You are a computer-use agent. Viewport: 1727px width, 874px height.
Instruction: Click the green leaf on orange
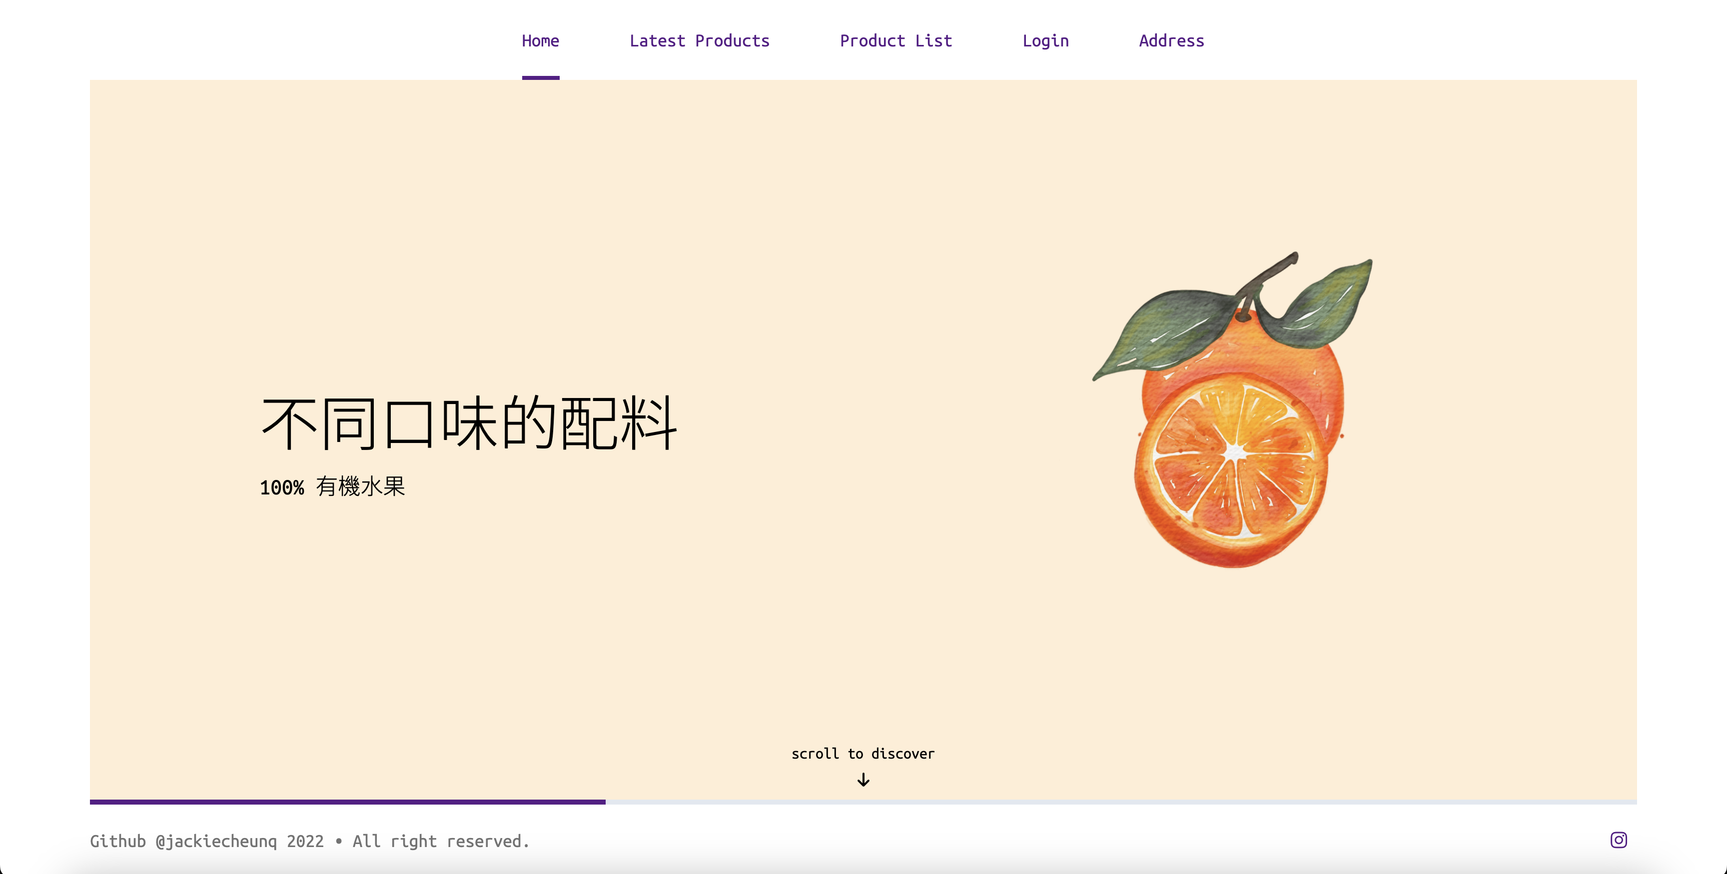click(1166, 330)
